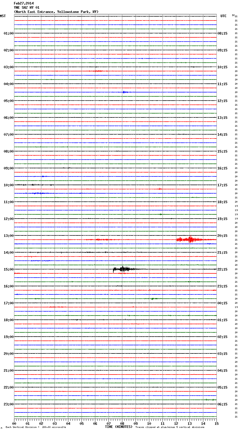Screen dimensions: 239x431
Task: Click the "Traces clipped at plus/minus 5 vertical divisions" note
Action: click(170, 427)
